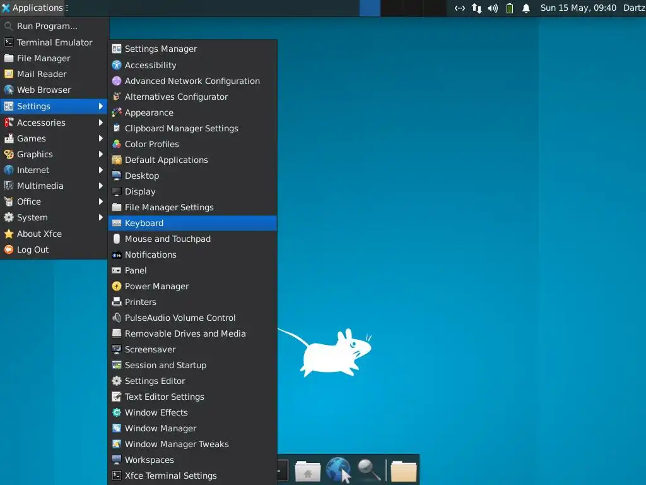Select Run Program... menu entry
Screen dimensions: 646x485
[54, 26]
